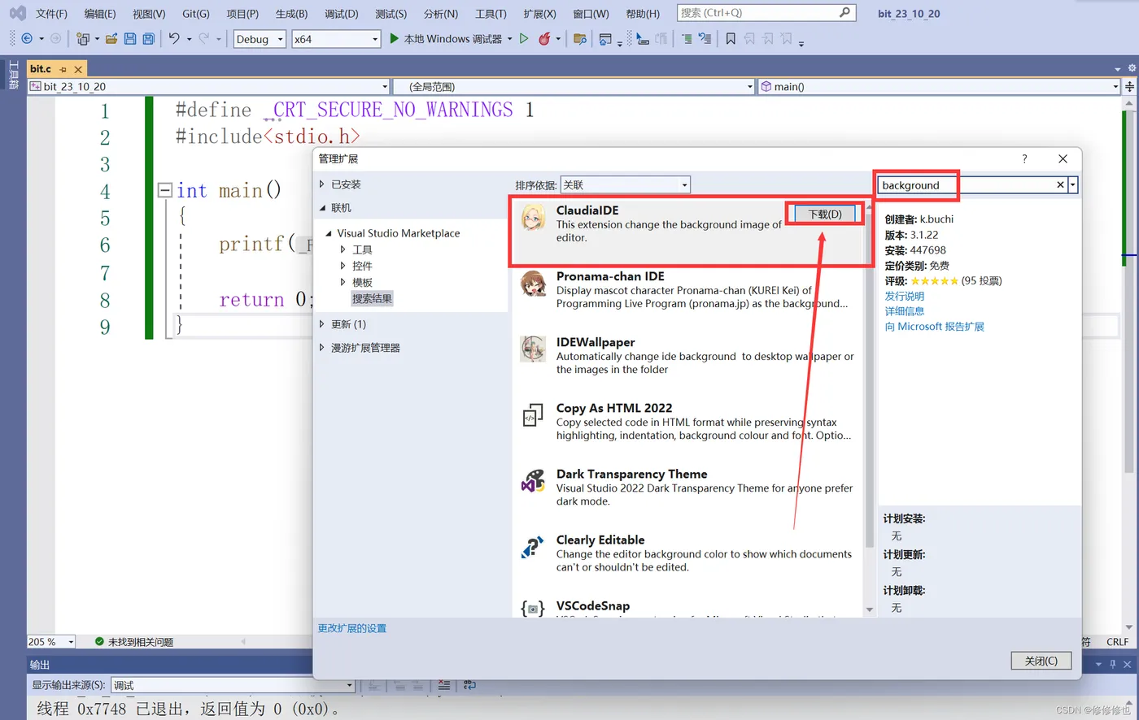Click the Dark Transparency Theme icon
This screenshot has width=1139, height=720.
click(533, 480)
